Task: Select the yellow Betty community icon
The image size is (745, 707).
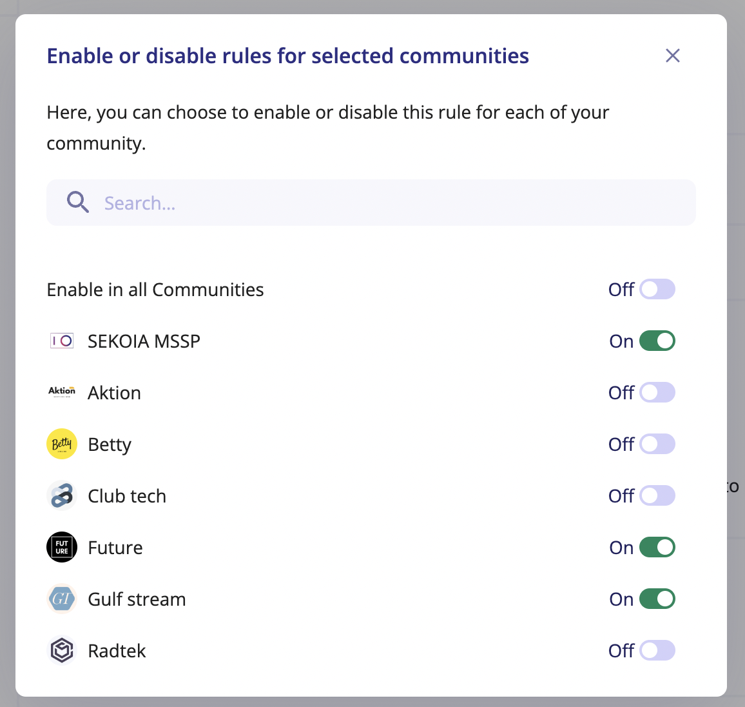Action: (x=61, y=444)
